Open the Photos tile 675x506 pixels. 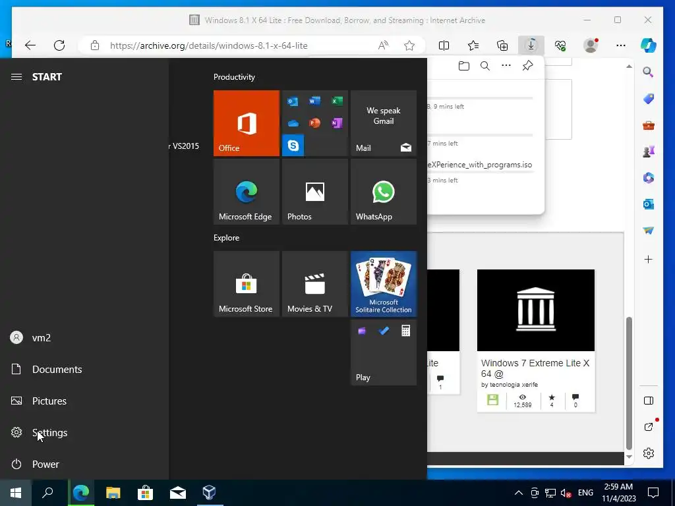[x=314, y=192]
